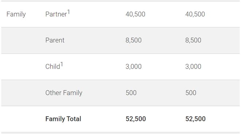Screen dimensions: 241x134
Task: Select the bold Family Total label
Action: click(63, 119)
